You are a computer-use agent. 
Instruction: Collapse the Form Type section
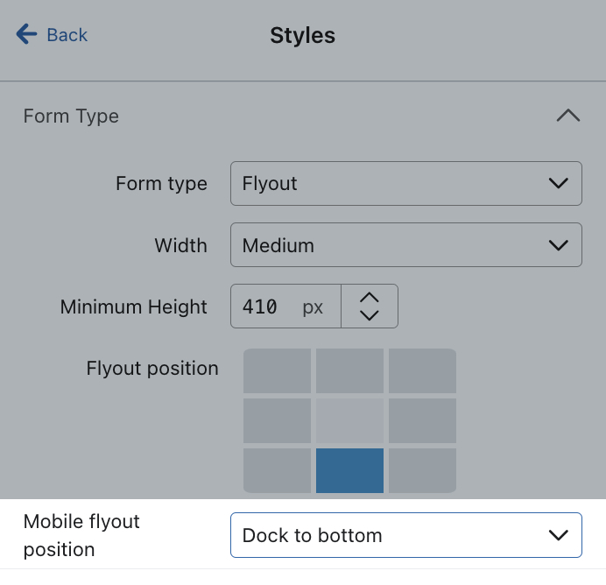point(568,116)
